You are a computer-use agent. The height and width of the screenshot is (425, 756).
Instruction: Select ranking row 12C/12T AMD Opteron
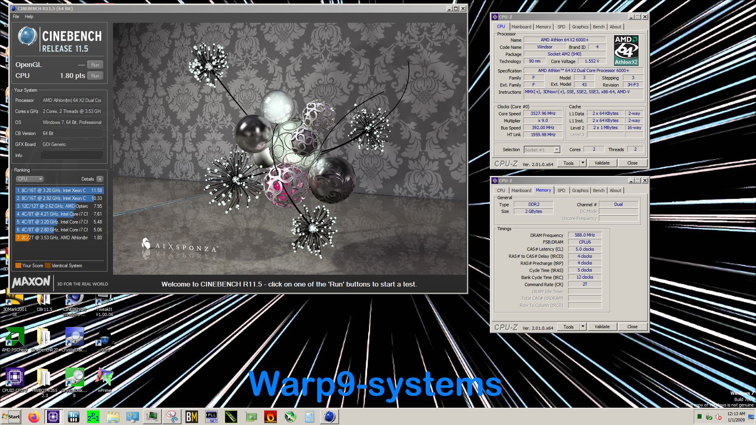click(x=59, y=206)
